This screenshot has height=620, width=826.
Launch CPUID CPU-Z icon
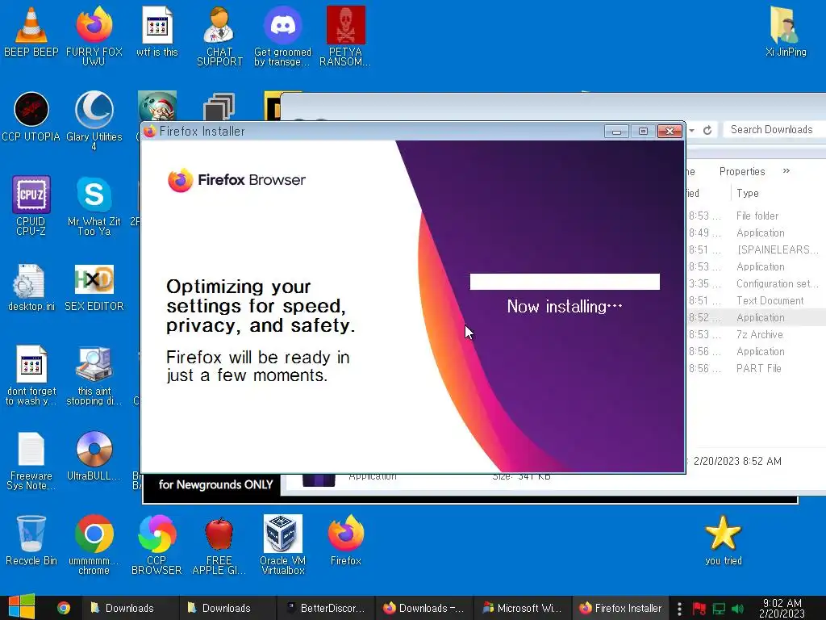[31, 205]
